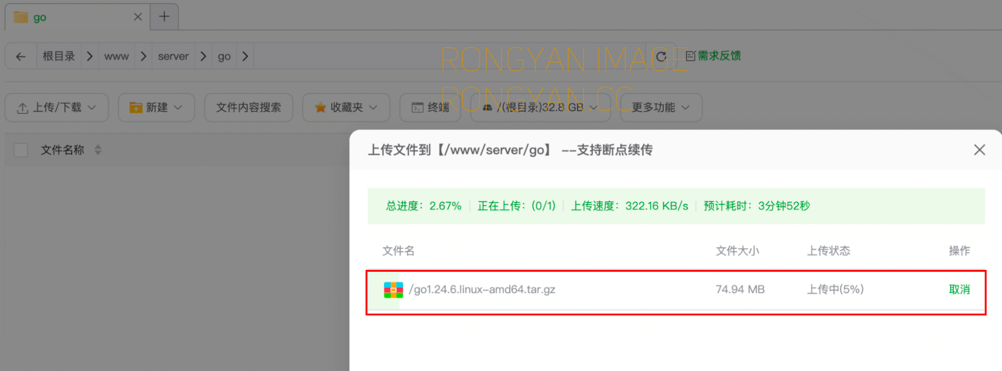Go to 根目录 in breadcrumb

point(59,56)
